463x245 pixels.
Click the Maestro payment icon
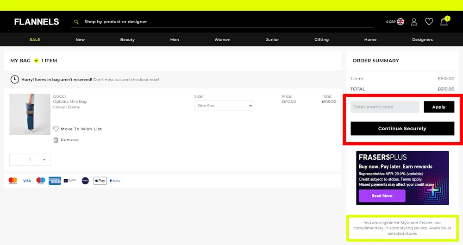[x=41, y=181]
